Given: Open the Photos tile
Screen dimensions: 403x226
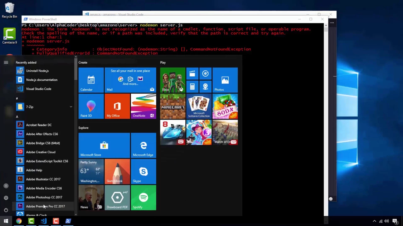Looking at the screenshot, I should tap(225, 80).
